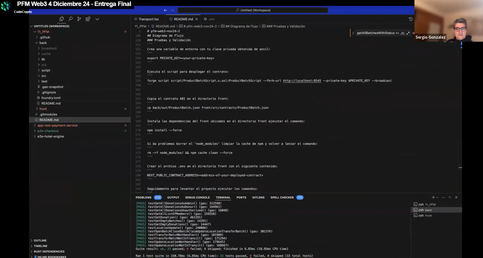This screenshot has width=483, height=258.
Task: Go back with the navigation arrow
Action: (165, 10)
